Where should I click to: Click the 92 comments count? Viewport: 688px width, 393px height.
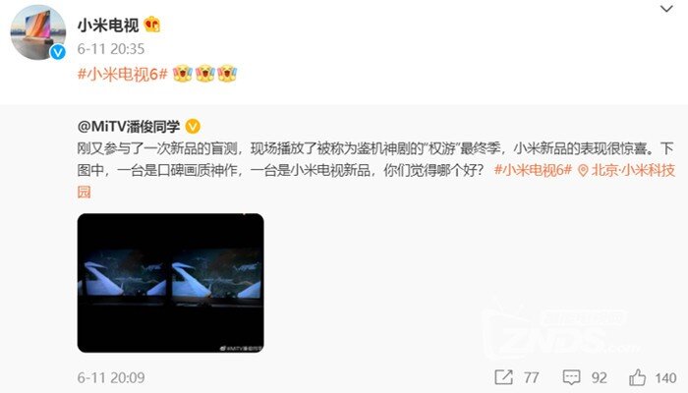pyautogui.click(x=599, y=377)
